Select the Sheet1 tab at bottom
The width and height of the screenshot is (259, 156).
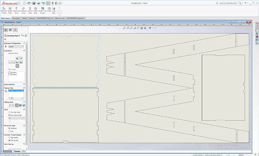coord(17,151)
